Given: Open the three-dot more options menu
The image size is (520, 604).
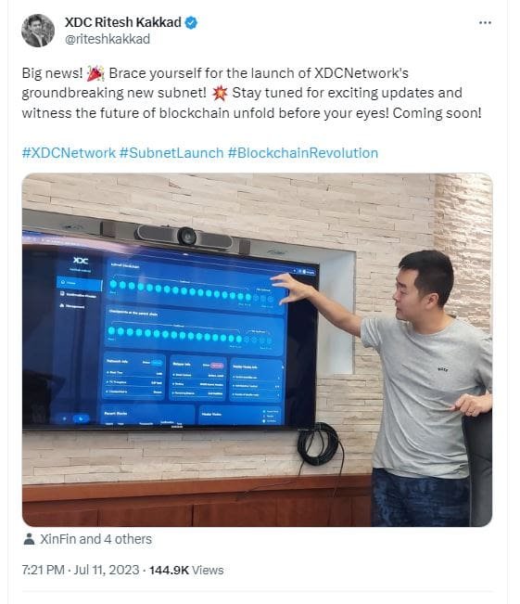Looking at the screenshot, I should pos(485,22).
